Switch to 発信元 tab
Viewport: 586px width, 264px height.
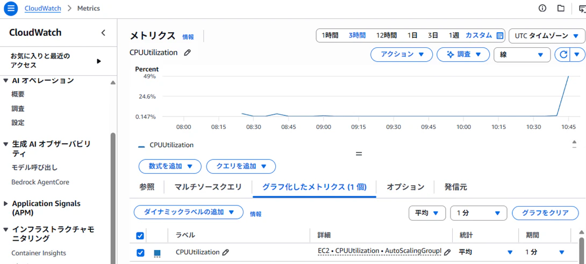tap(455, 187)
